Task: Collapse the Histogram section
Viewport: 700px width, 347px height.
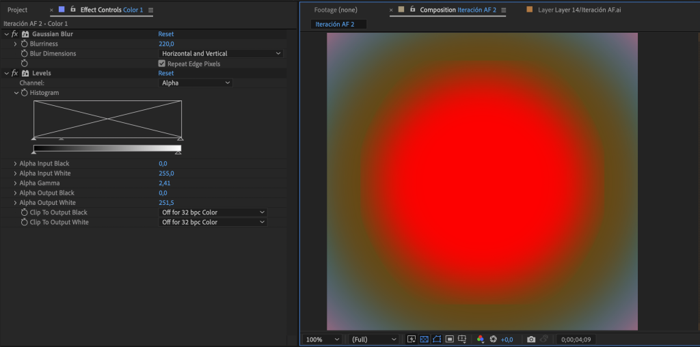Action: click(16, 93)
